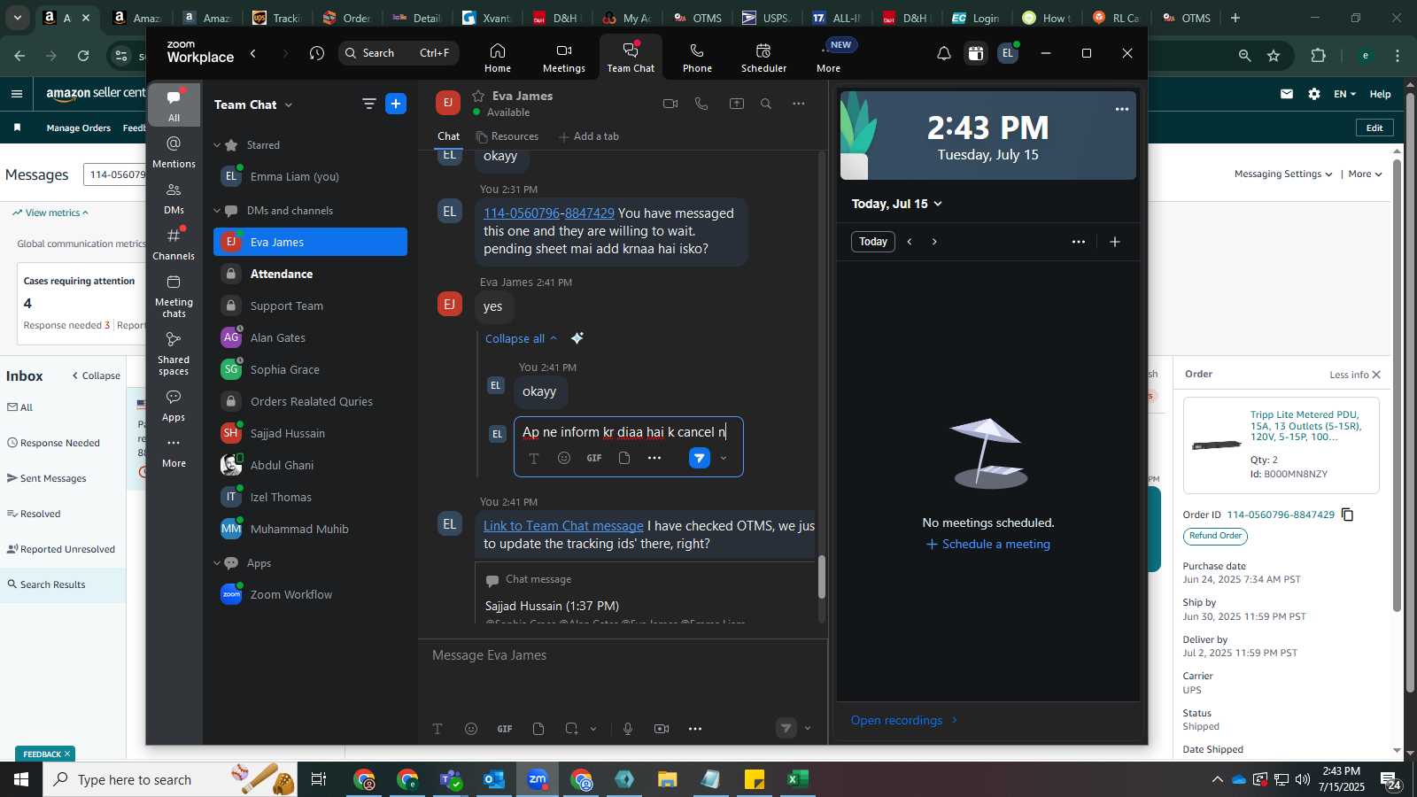
Task: Open Shared spaces in sidebar
Action: [x=174, y=353]
